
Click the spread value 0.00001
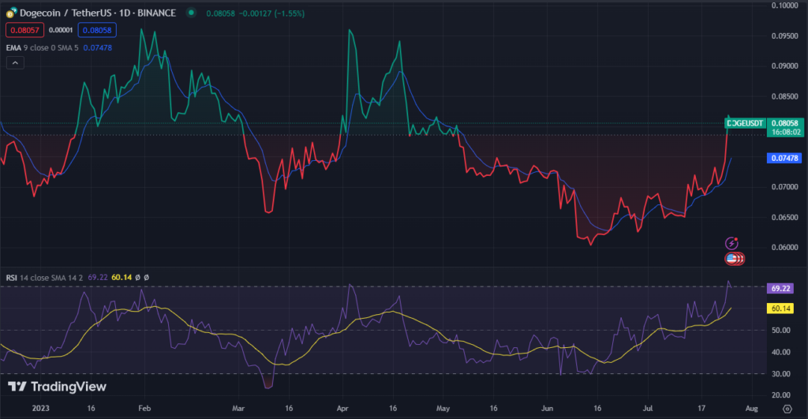pyautogui.click(x=61, y=31)
